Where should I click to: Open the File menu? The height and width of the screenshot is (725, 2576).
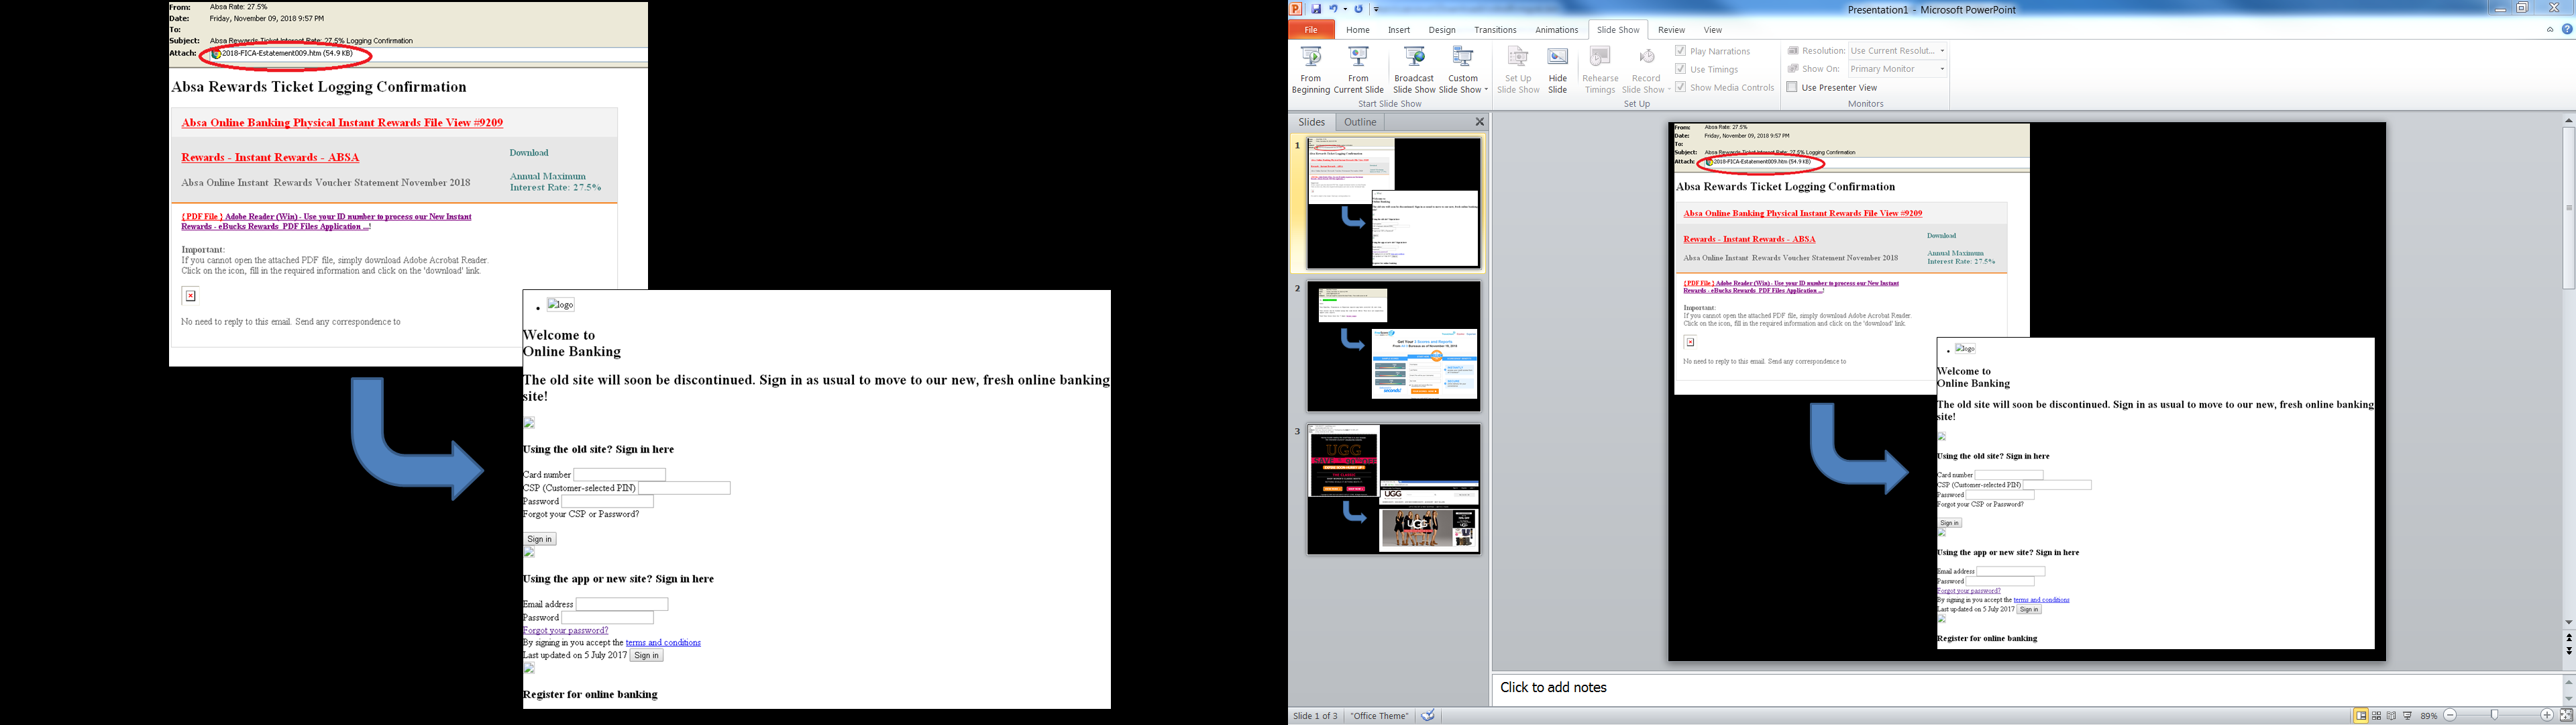(x=1310, y=30)
